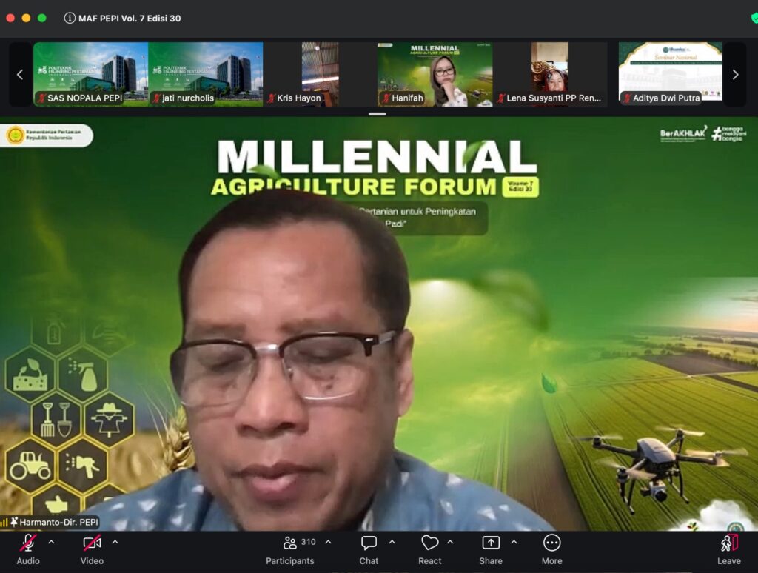The image size is (758, 573).
Task: Expand audio options chevron next to Audio
Action: pos(51,543)
